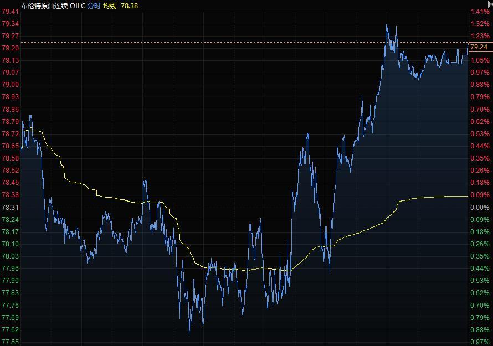The height and width of the screenshot is (346, 493).
Task: Click the yellow 78.38 average value
Action: pos(129,5)
